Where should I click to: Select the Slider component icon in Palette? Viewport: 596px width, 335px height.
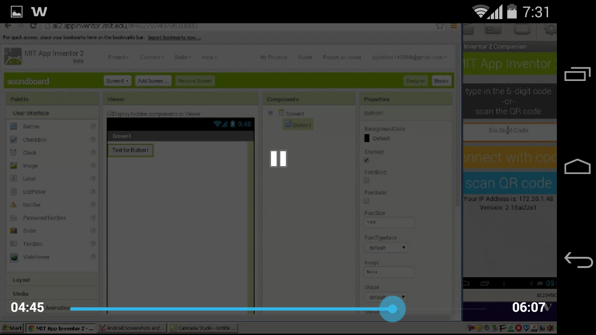[14, 231]
